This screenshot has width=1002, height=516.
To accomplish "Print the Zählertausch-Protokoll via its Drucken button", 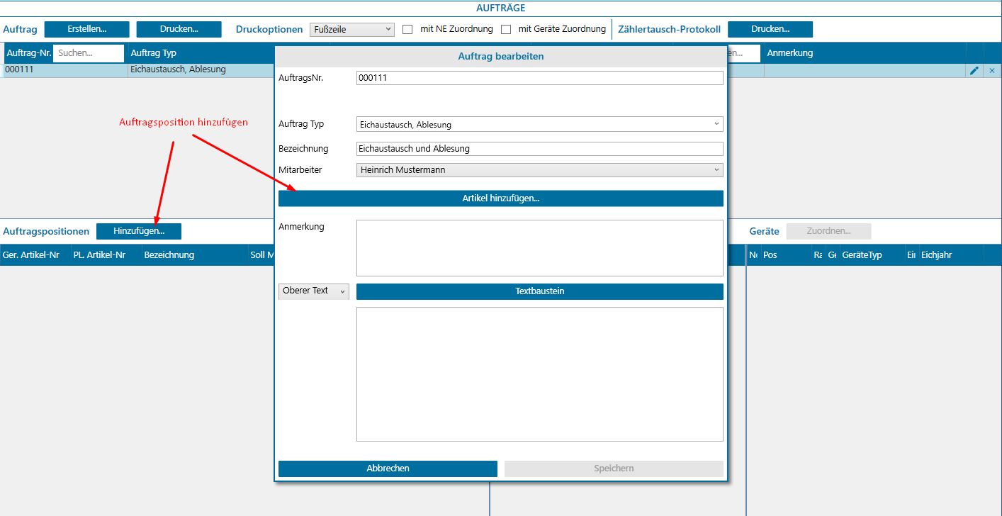I will pyautogui.click(x=770, y=30).
